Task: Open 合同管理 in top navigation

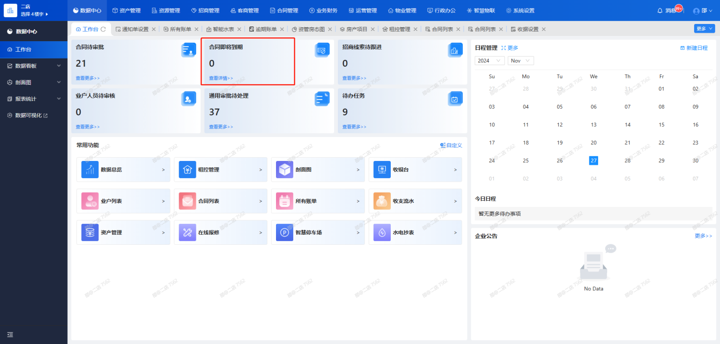Action: (284, 11)
